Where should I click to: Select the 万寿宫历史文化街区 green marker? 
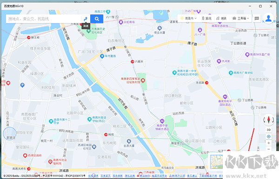[88, 31]
